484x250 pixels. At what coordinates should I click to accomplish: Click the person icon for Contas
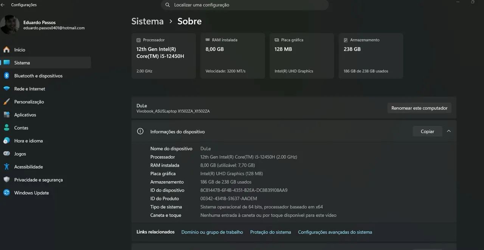[6, 128]
